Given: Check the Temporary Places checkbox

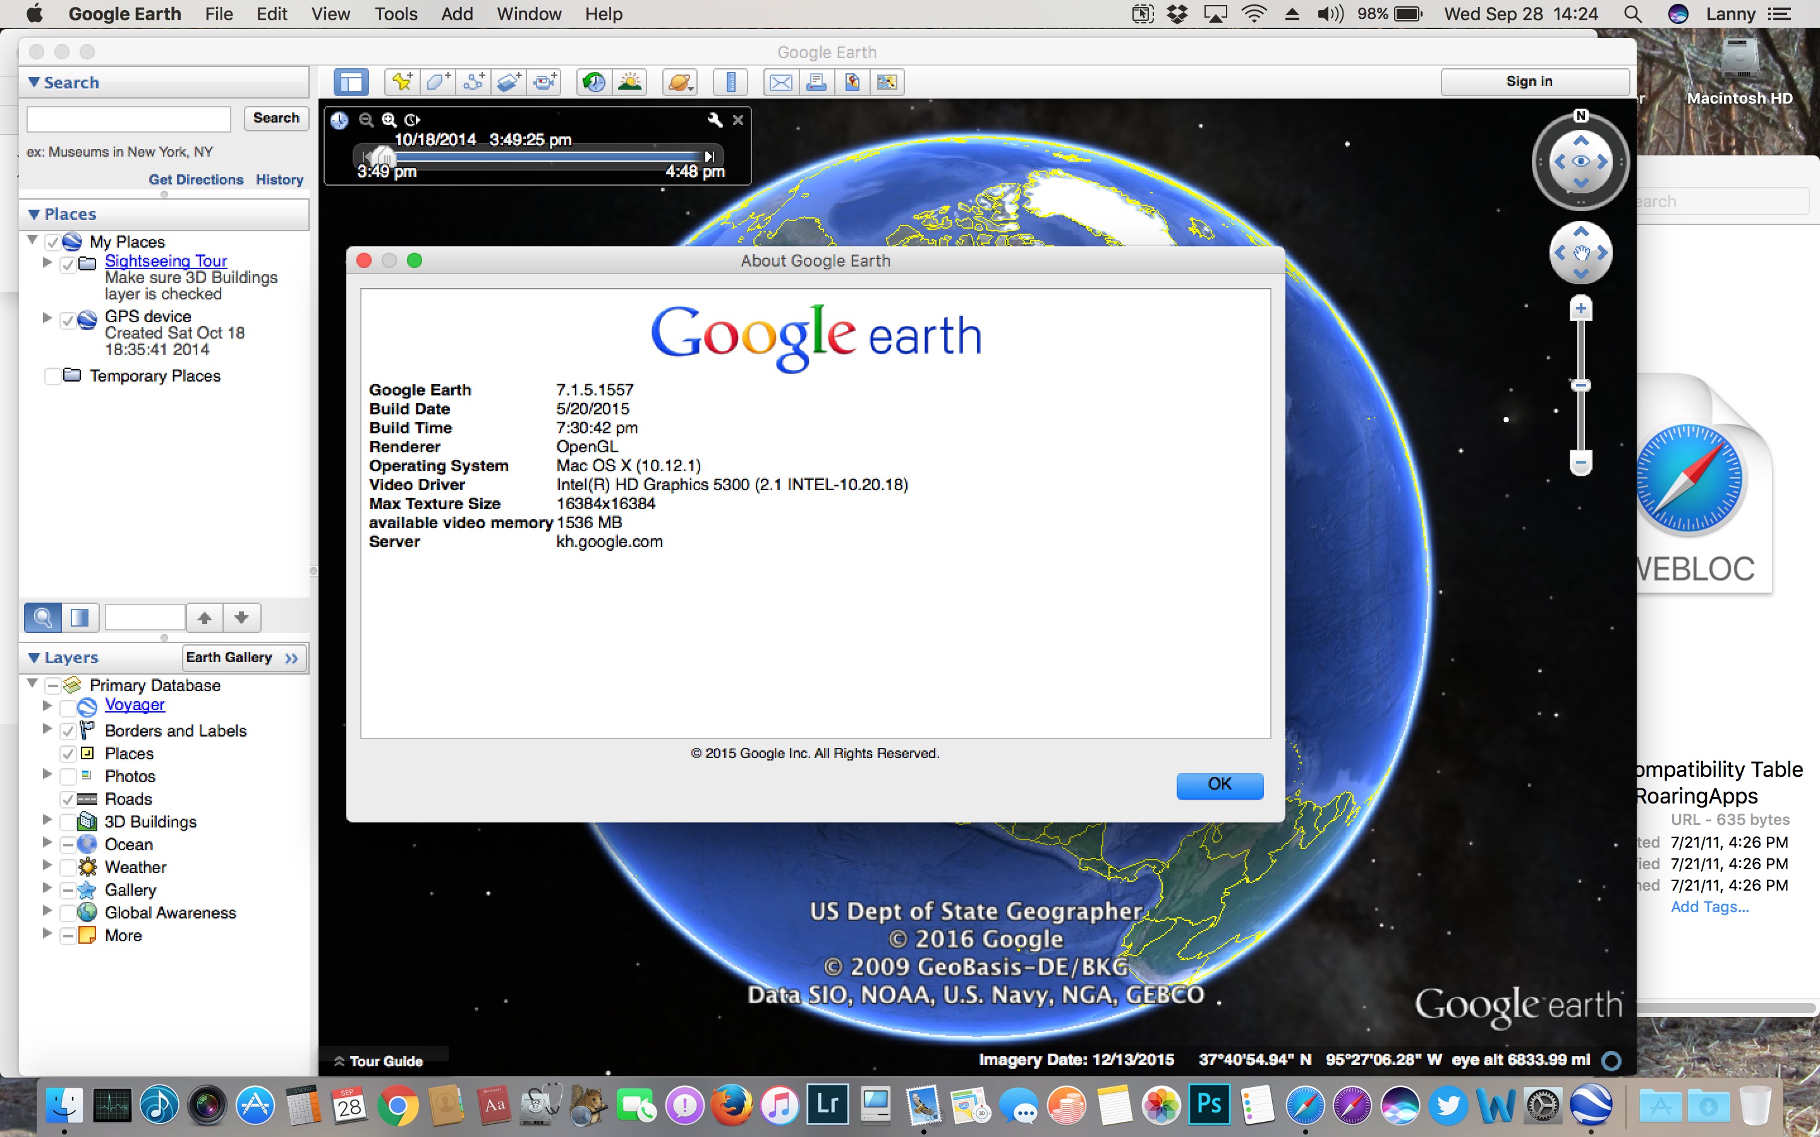Looking at the screenshot, I should coord(52,376).
